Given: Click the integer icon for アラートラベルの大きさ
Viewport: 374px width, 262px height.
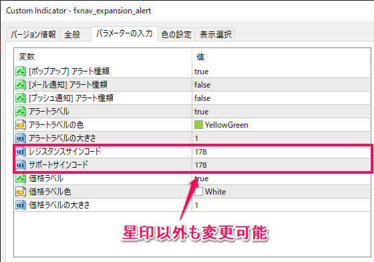Looking at the screenshot, I should pyautogui.click(x=21, y=138).
